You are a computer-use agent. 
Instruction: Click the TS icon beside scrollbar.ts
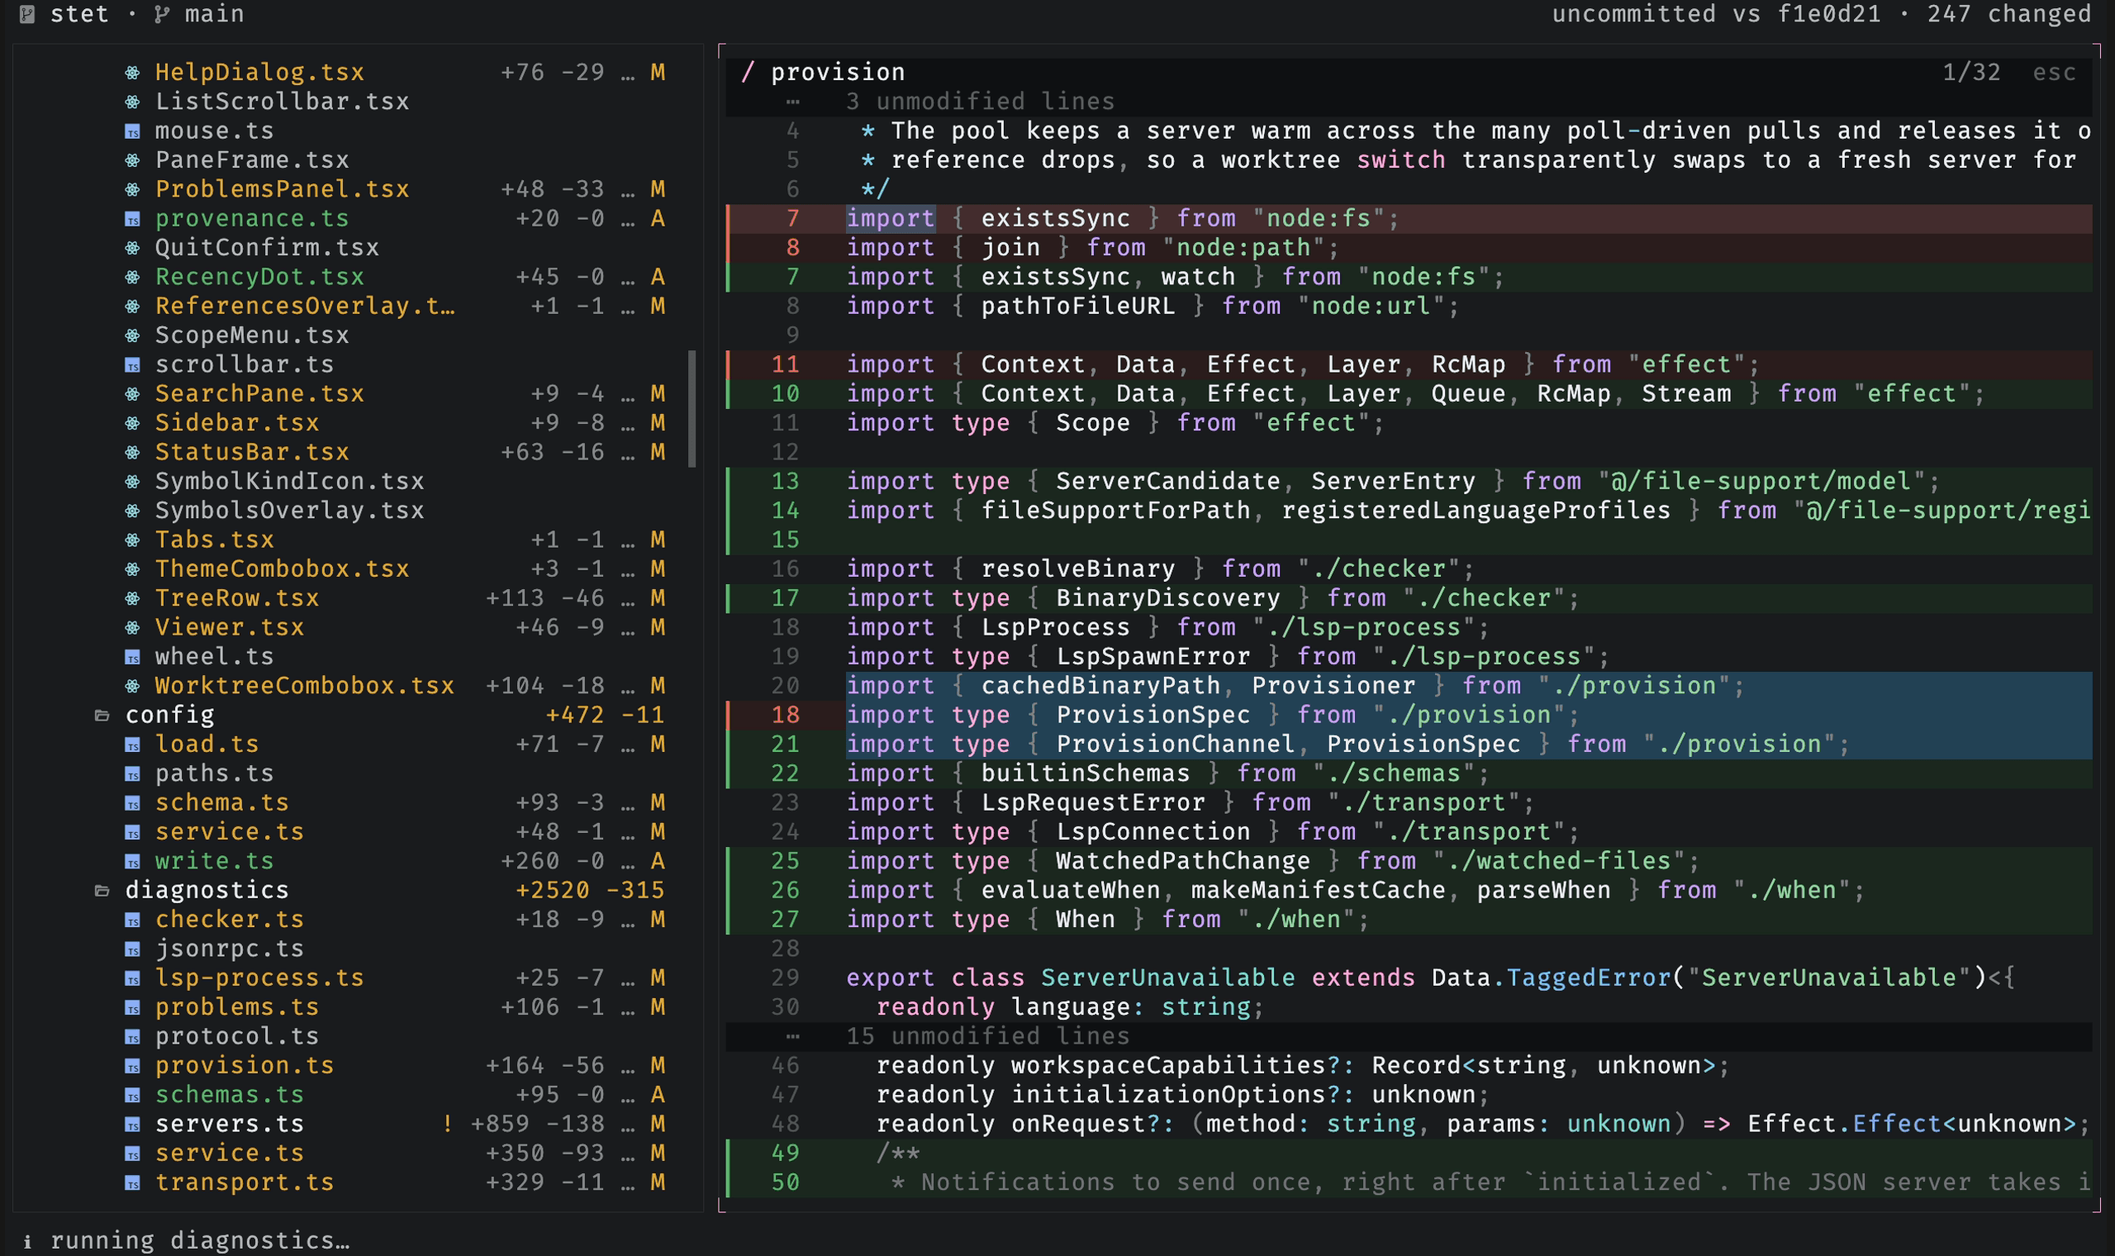tap(133, 364)
